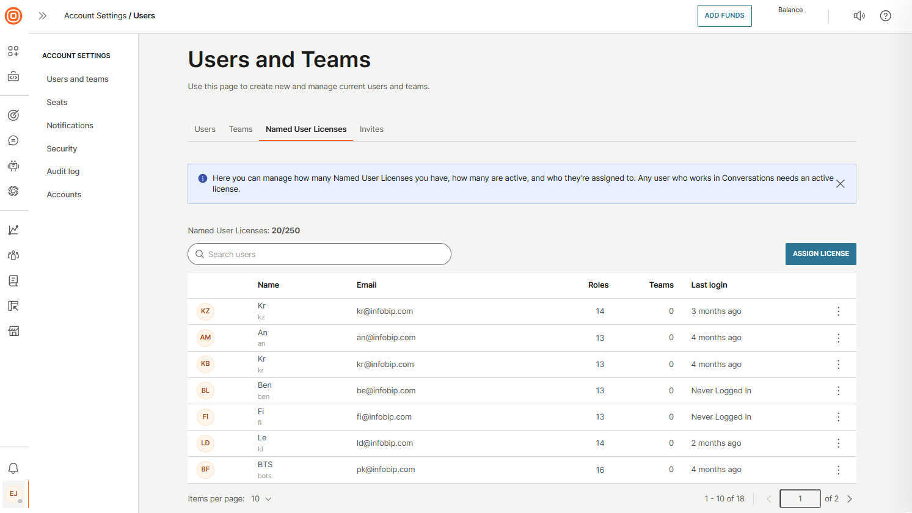Screen dimensions: 912x513
Task: Click the Last login column header
Action: tap(709, 285)
